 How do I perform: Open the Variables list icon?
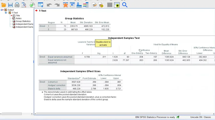86,5
